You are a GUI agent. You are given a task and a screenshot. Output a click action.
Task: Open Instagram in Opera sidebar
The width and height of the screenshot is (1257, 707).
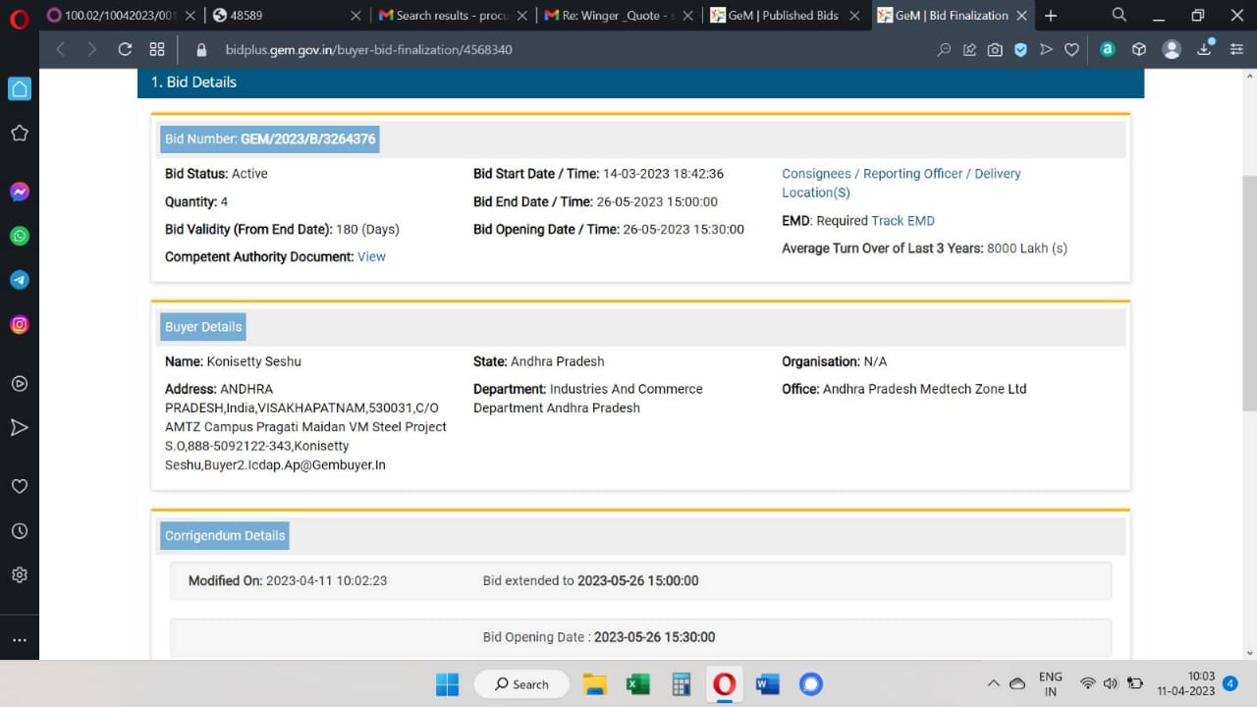(19, 324)
